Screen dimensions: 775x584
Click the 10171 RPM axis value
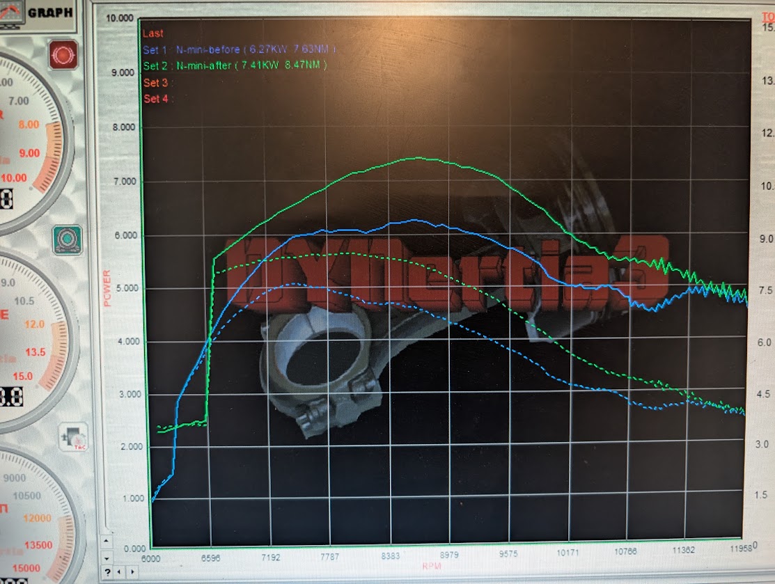(567, 553)
